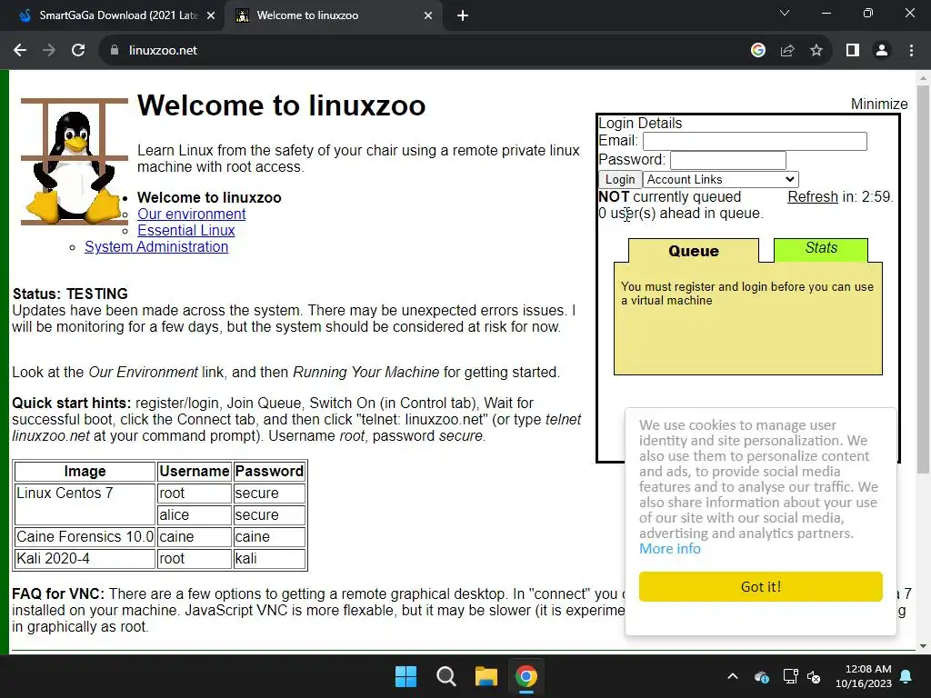The height and width of the screenshot is (698, 931).
Task: Click the padlock site info icon
Action: click(x=115, y=51)
